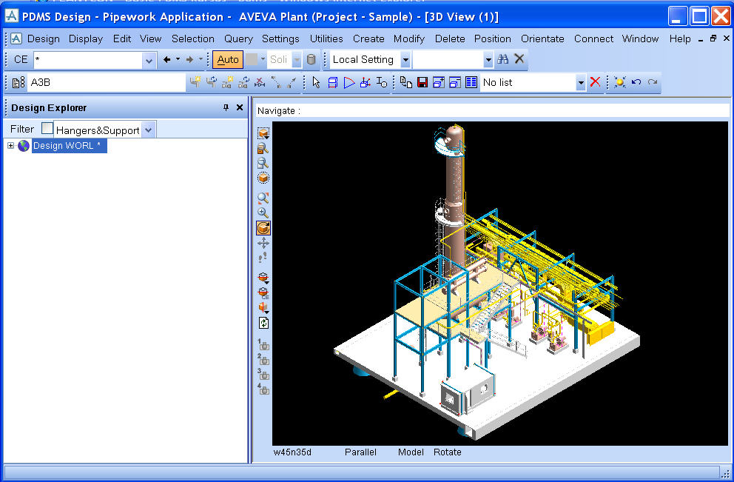Image resolution: width=734 pixels, height=482 pixels.
Task: Go back with the black left arrow
Action: 166,59
